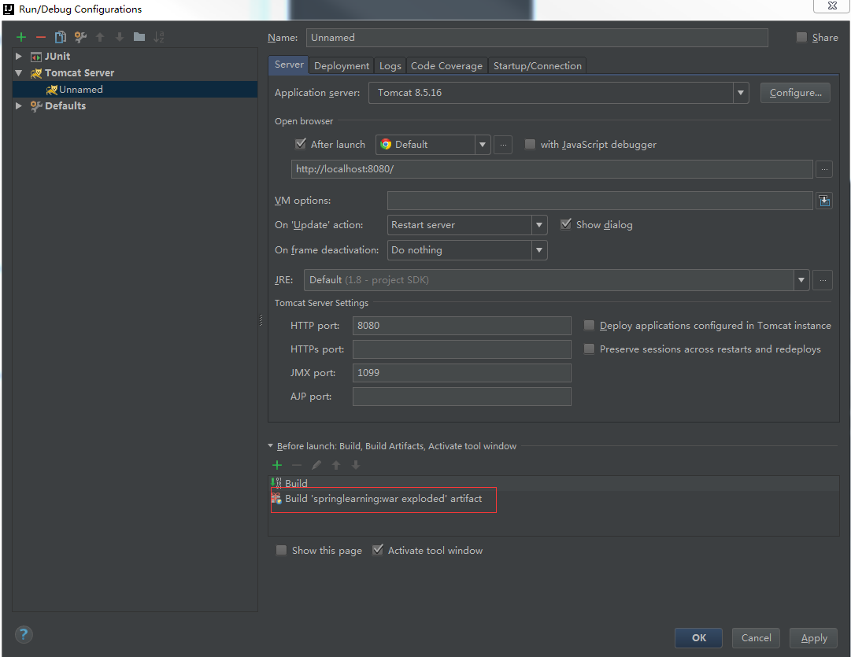The image size is (851, 657).
Task: Click the HTTP port input field
Action: point(462,326)
